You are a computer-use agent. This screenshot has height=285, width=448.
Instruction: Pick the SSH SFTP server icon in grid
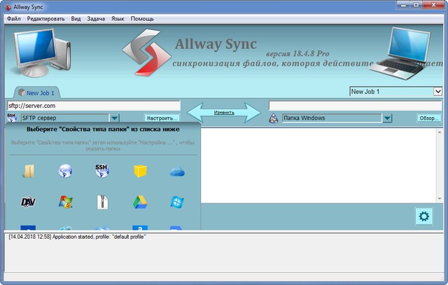pos(102,171)
